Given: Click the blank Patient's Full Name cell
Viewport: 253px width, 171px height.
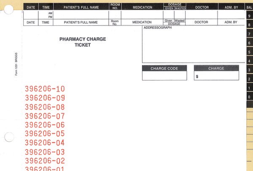Looking at the screenshot, I should tap(81, 15).
